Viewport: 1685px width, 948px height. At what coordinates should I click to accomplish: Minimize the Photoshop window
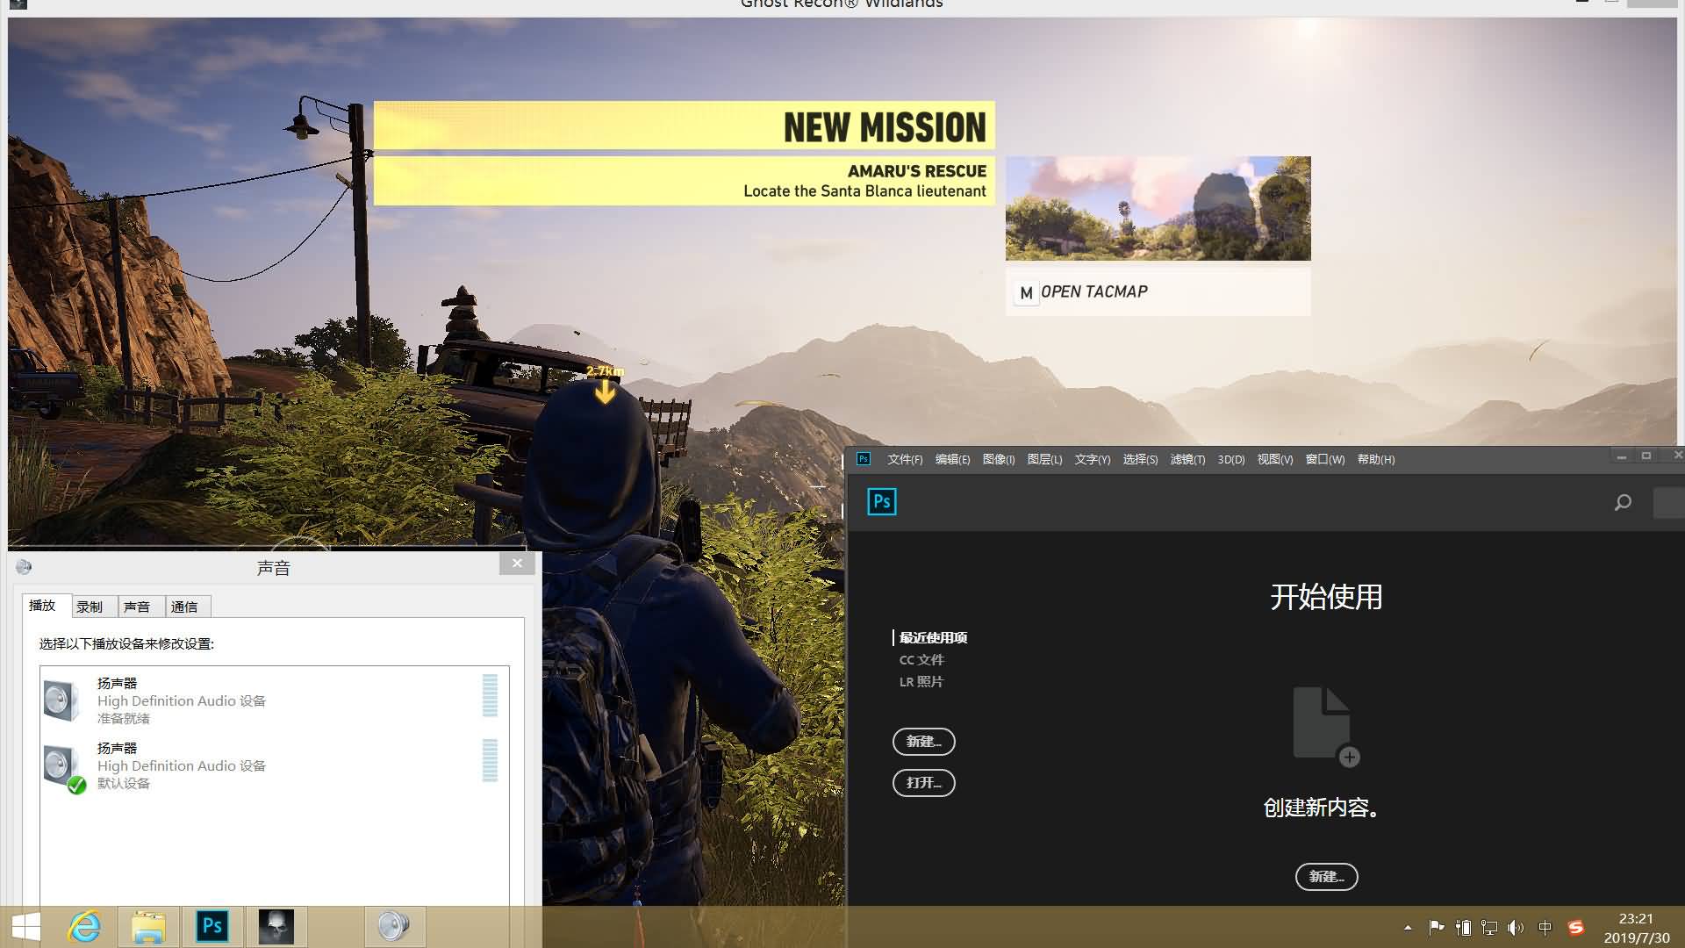(1621, 456)
